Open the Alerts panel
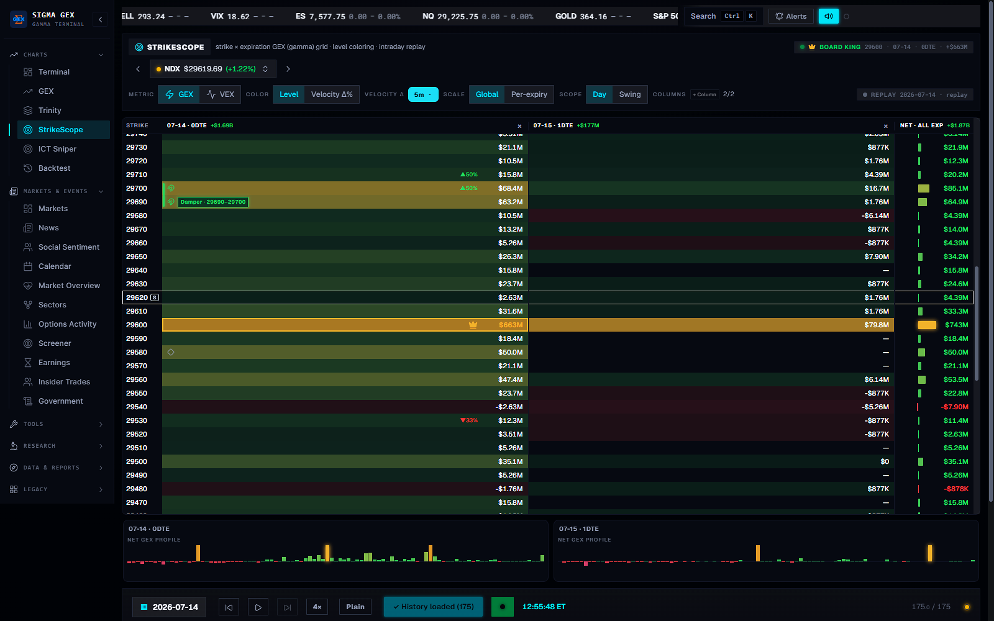The width and height of the screenshot is (994, 621). [x=791, y=16]
